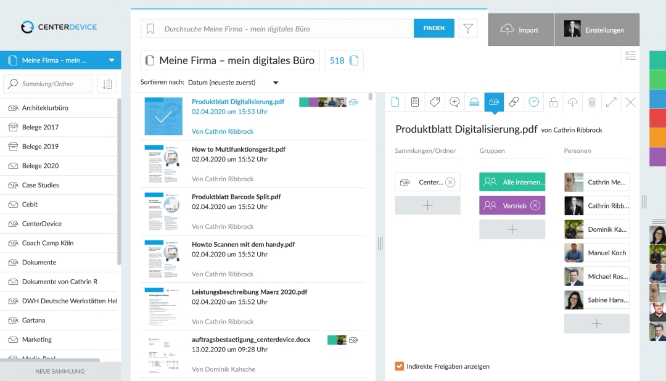Add a new group under Gruppen
Viewport: 666px width, 381px height.
(512, 229)
